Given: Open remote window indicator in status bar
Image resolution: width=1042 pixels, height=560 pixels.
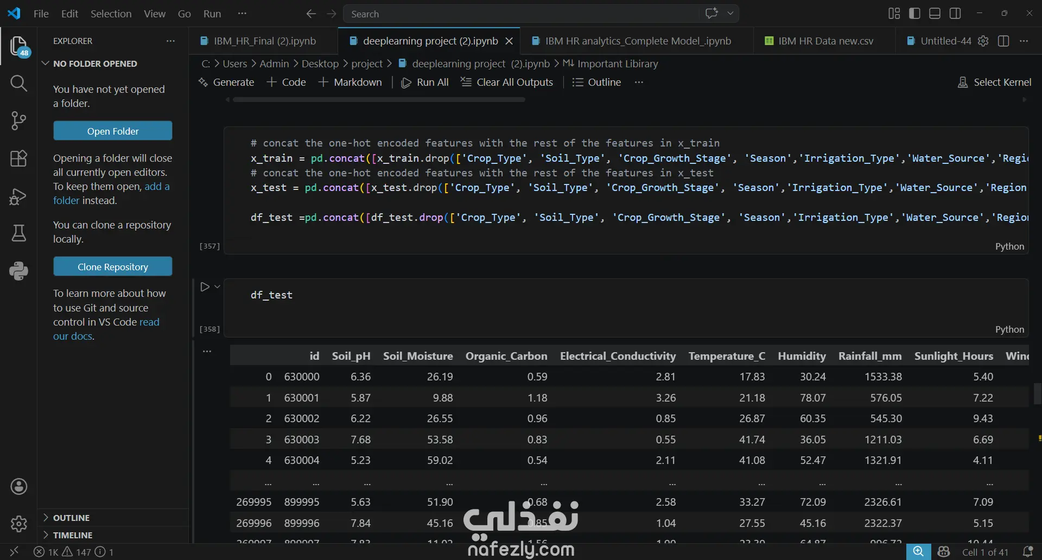Looking at the screenshot, I should [x=14, y=552].
